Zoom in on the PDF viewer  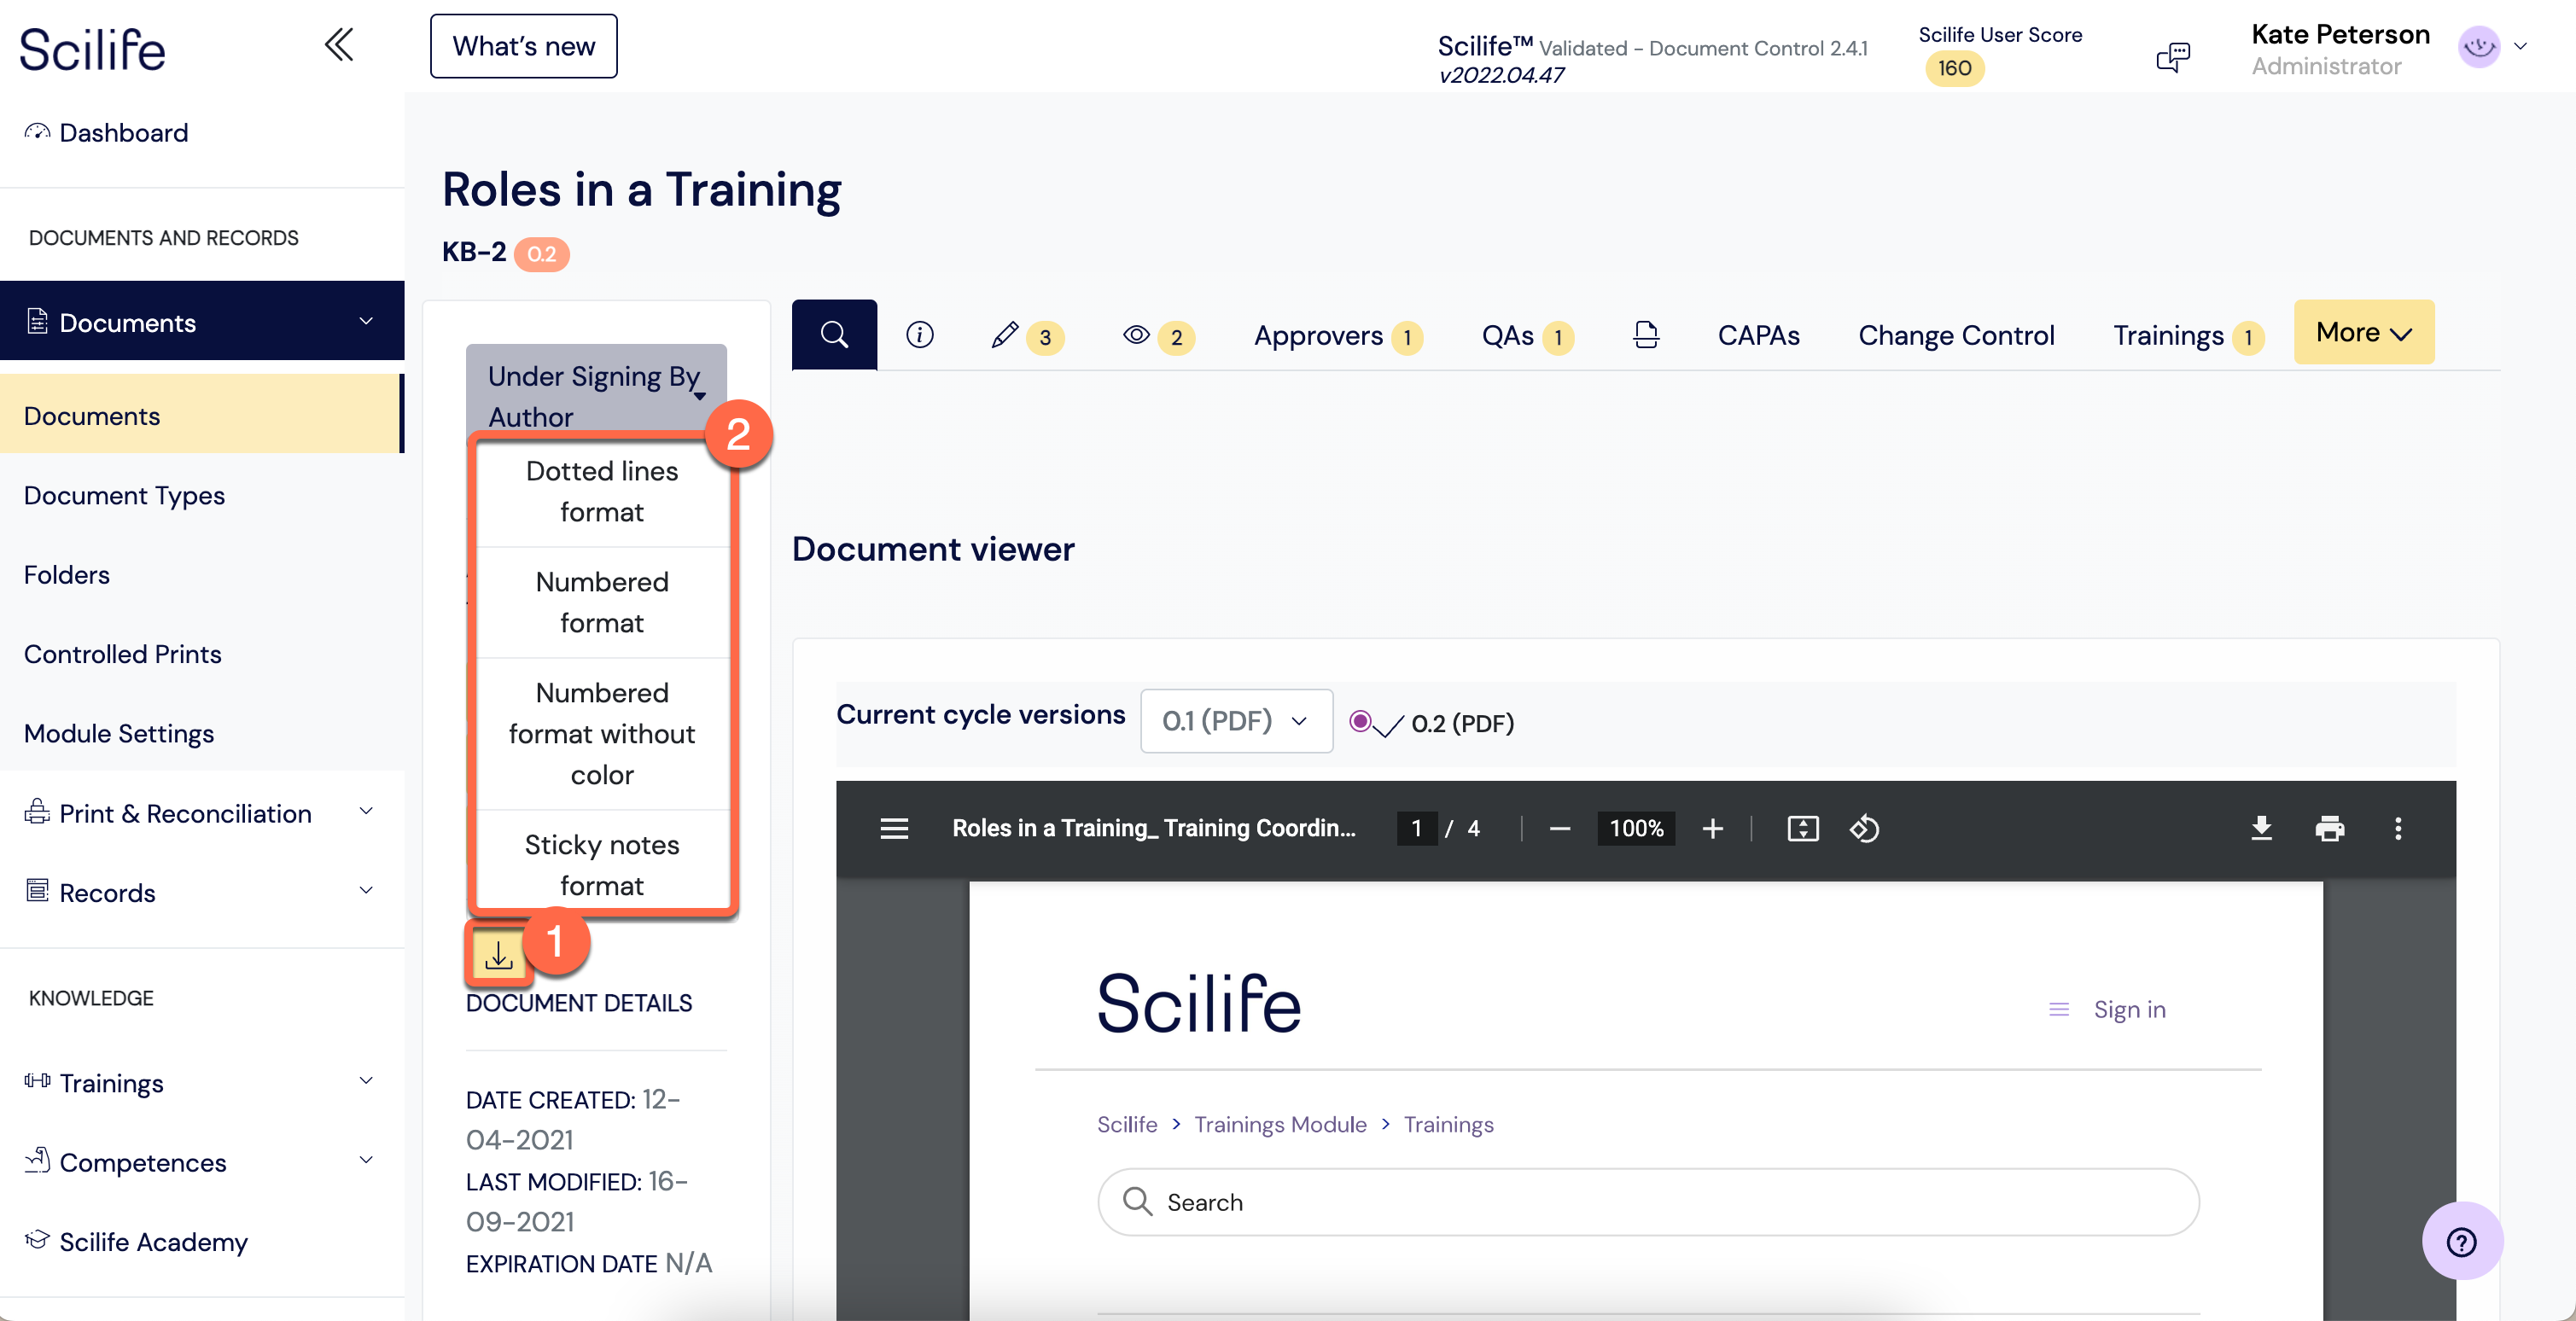pos(1712,828)
